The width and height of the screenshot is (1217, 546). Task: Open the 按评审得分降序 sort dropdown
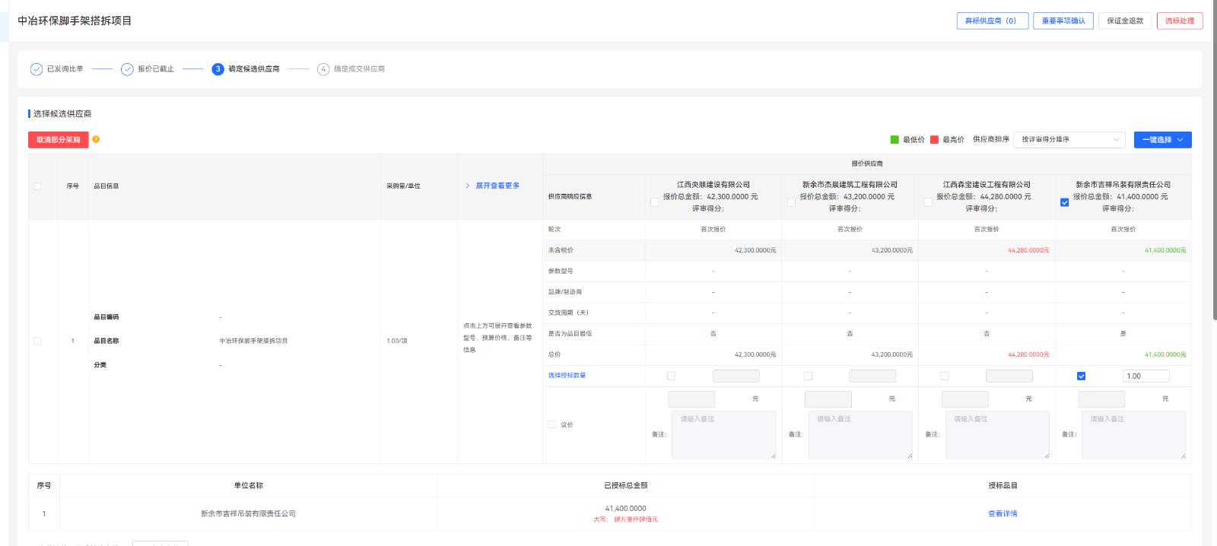pos(1071,140)
